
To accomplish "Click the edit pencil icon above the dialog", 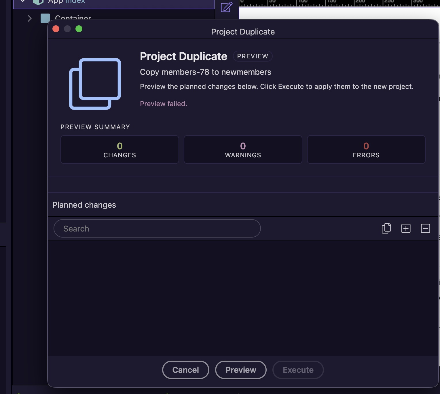I will click(226, 7).
